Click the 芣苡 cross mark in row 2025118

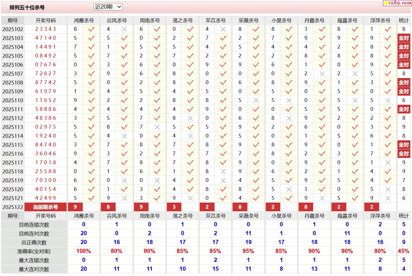tap(223, 171)
